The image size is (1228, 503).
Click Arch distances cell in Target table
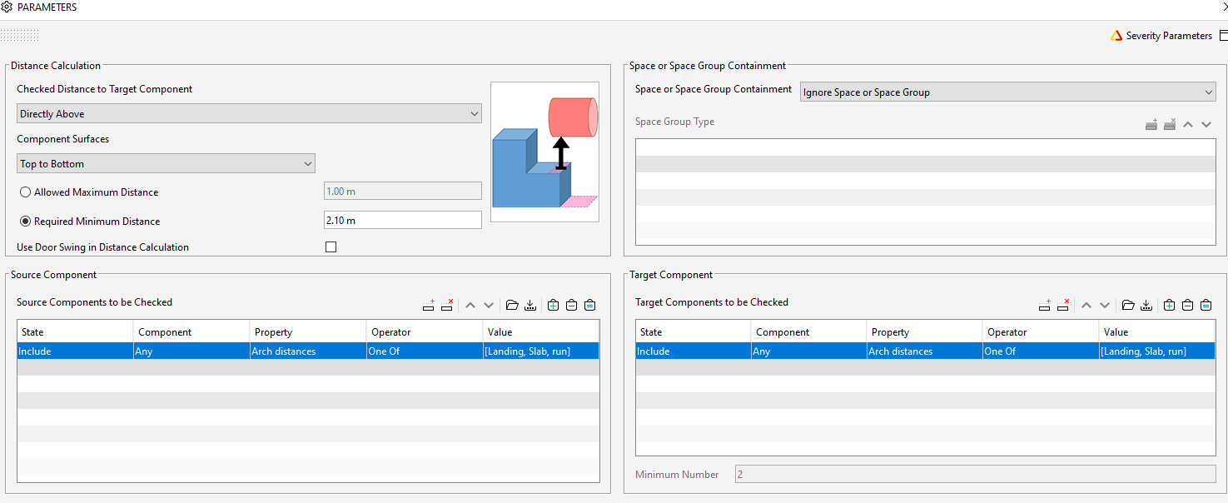(924, 351)
